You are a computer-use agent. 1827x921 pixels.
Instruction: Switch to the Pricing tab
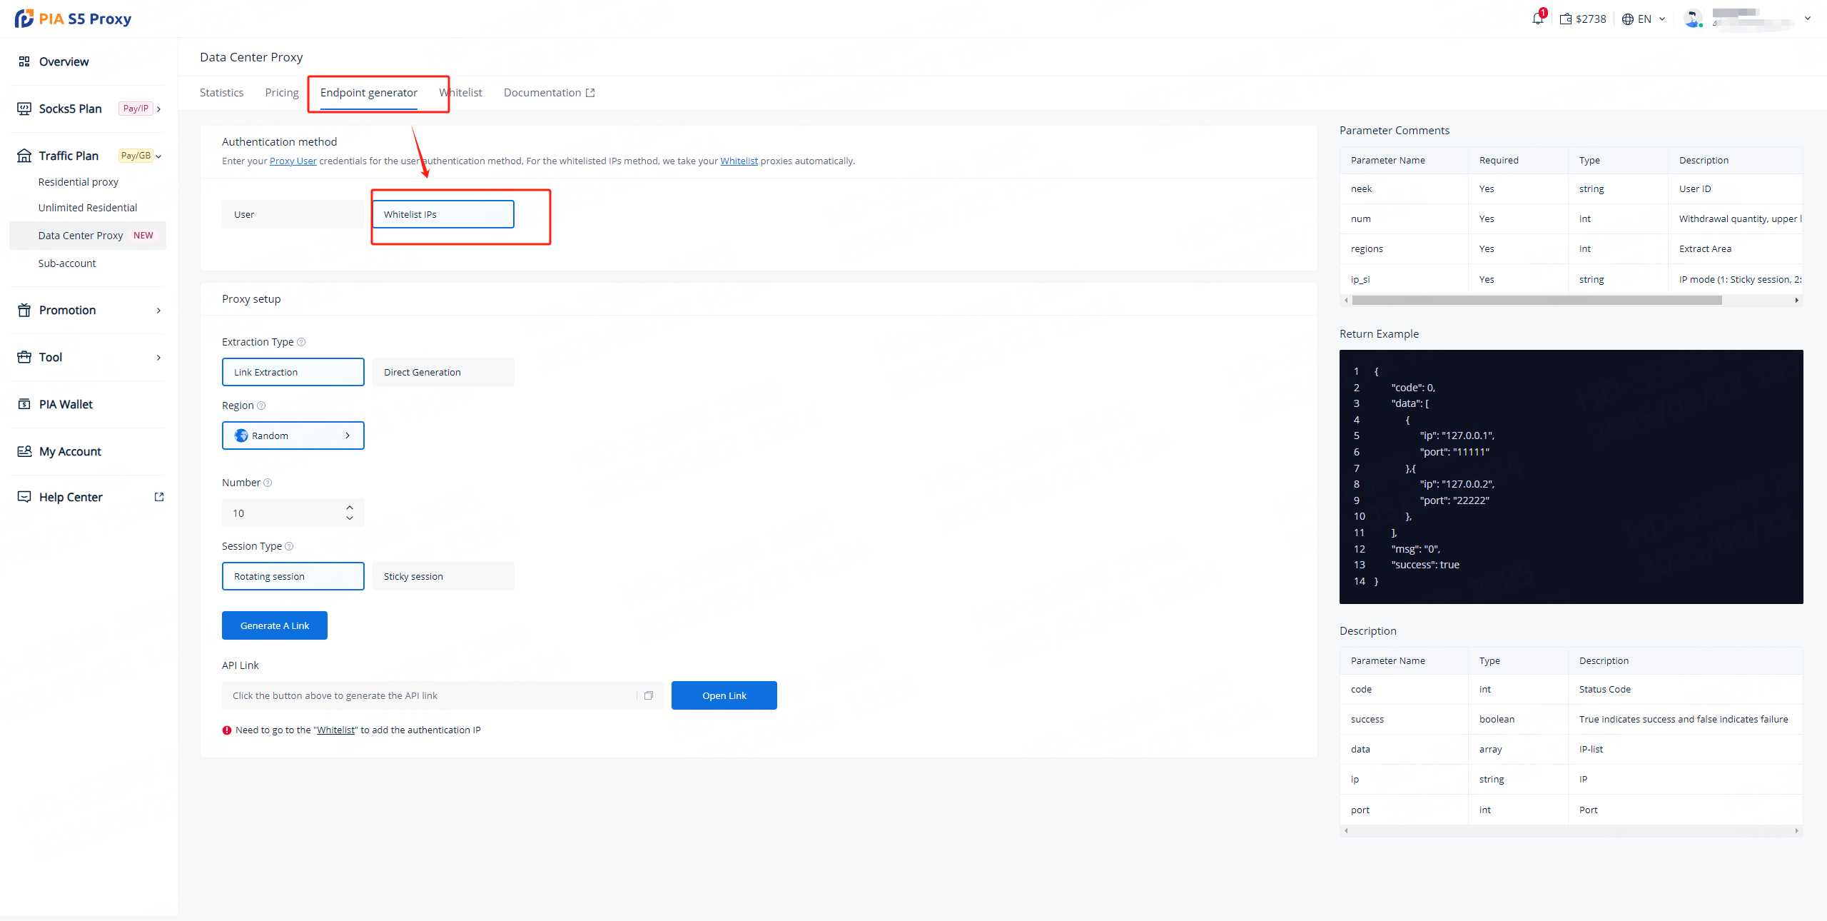click(282, 93)
